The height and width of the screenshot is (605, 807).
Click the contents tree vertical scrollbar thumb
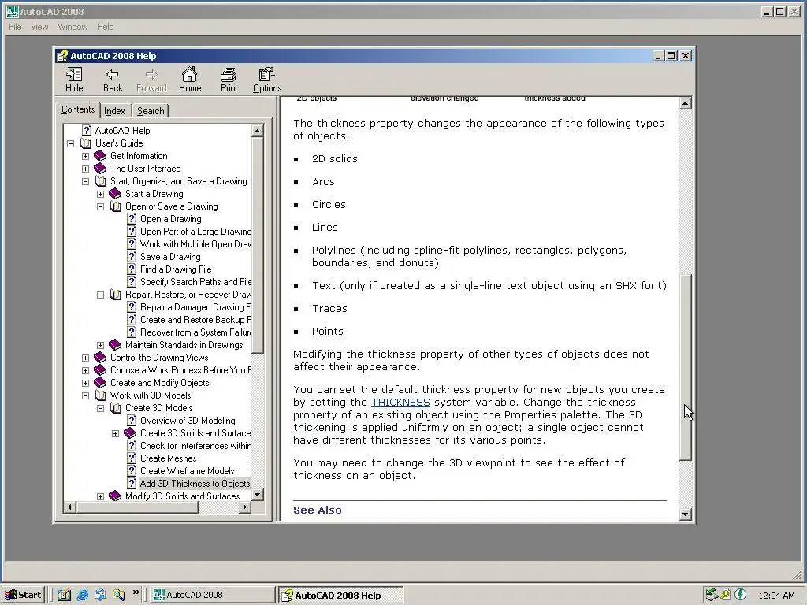click(x=258, y=245)
